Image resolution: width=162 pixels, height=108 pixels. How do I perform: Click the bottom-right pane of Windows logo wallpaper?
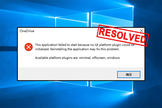tap(112, 86)
